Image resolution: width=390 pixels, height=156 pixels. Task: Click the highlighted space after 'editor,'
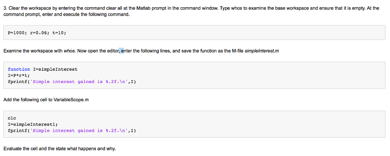tap(121, 51)
